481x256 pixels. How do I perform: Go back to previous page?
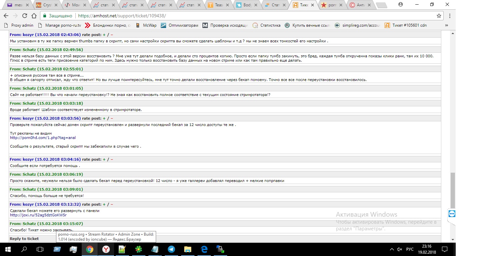point(6,16)
